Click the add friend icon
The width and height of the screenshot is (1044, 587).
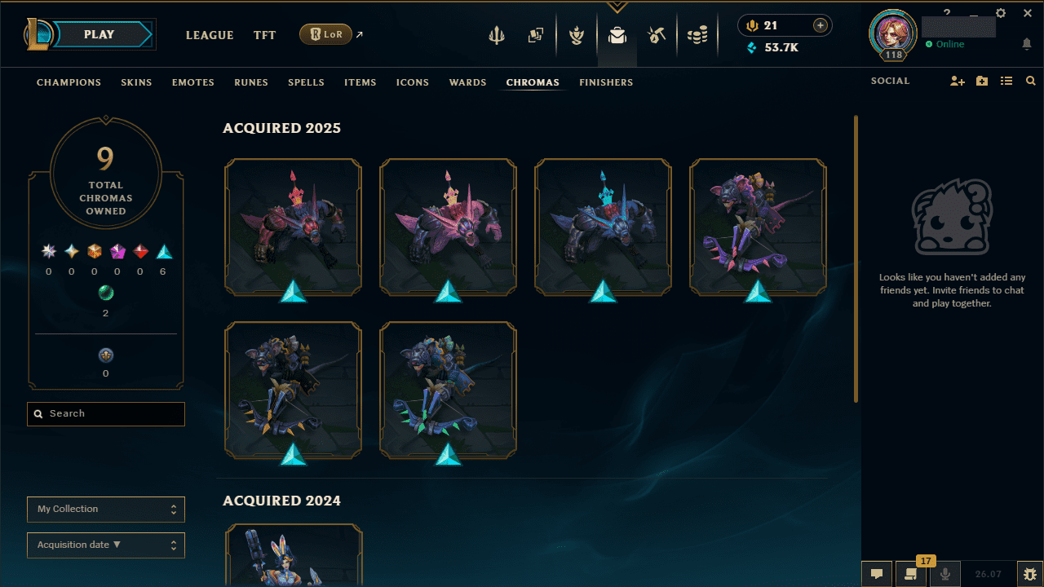click(958, 82)
